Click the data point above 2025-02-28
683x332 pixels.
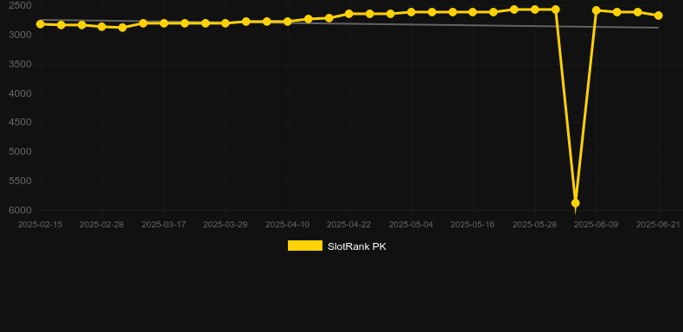(x=102, y=27)
